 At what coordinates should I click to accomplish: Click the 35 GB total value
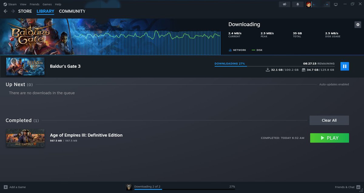(297, 33)
